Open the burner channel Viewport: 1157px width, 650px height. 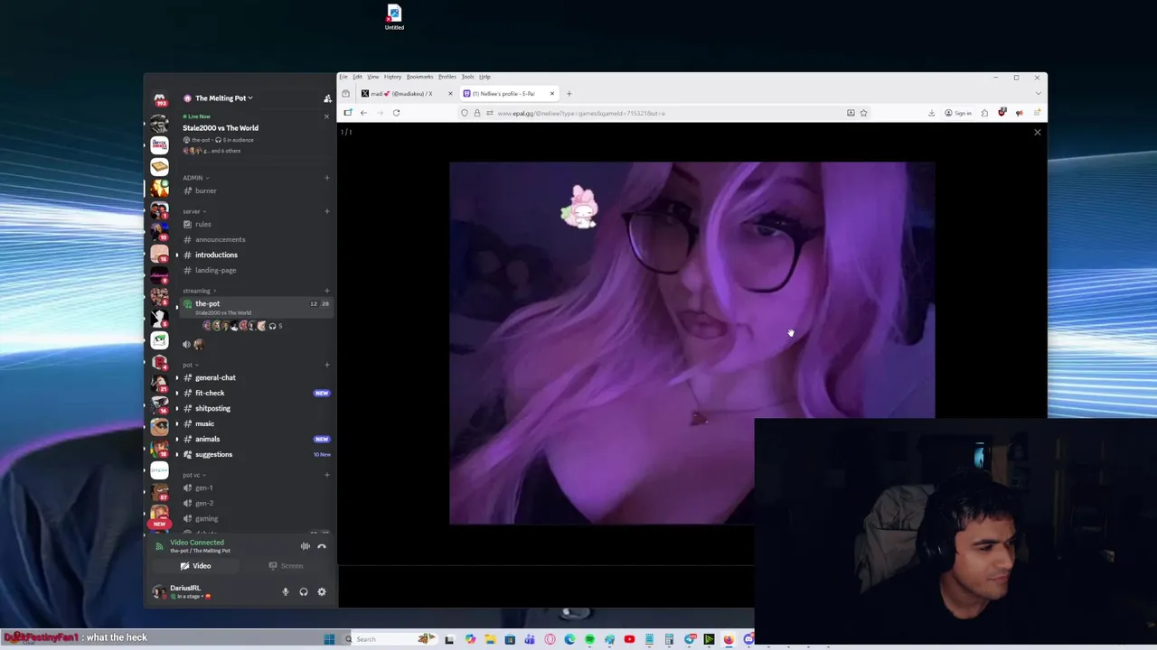pos(256,190)
